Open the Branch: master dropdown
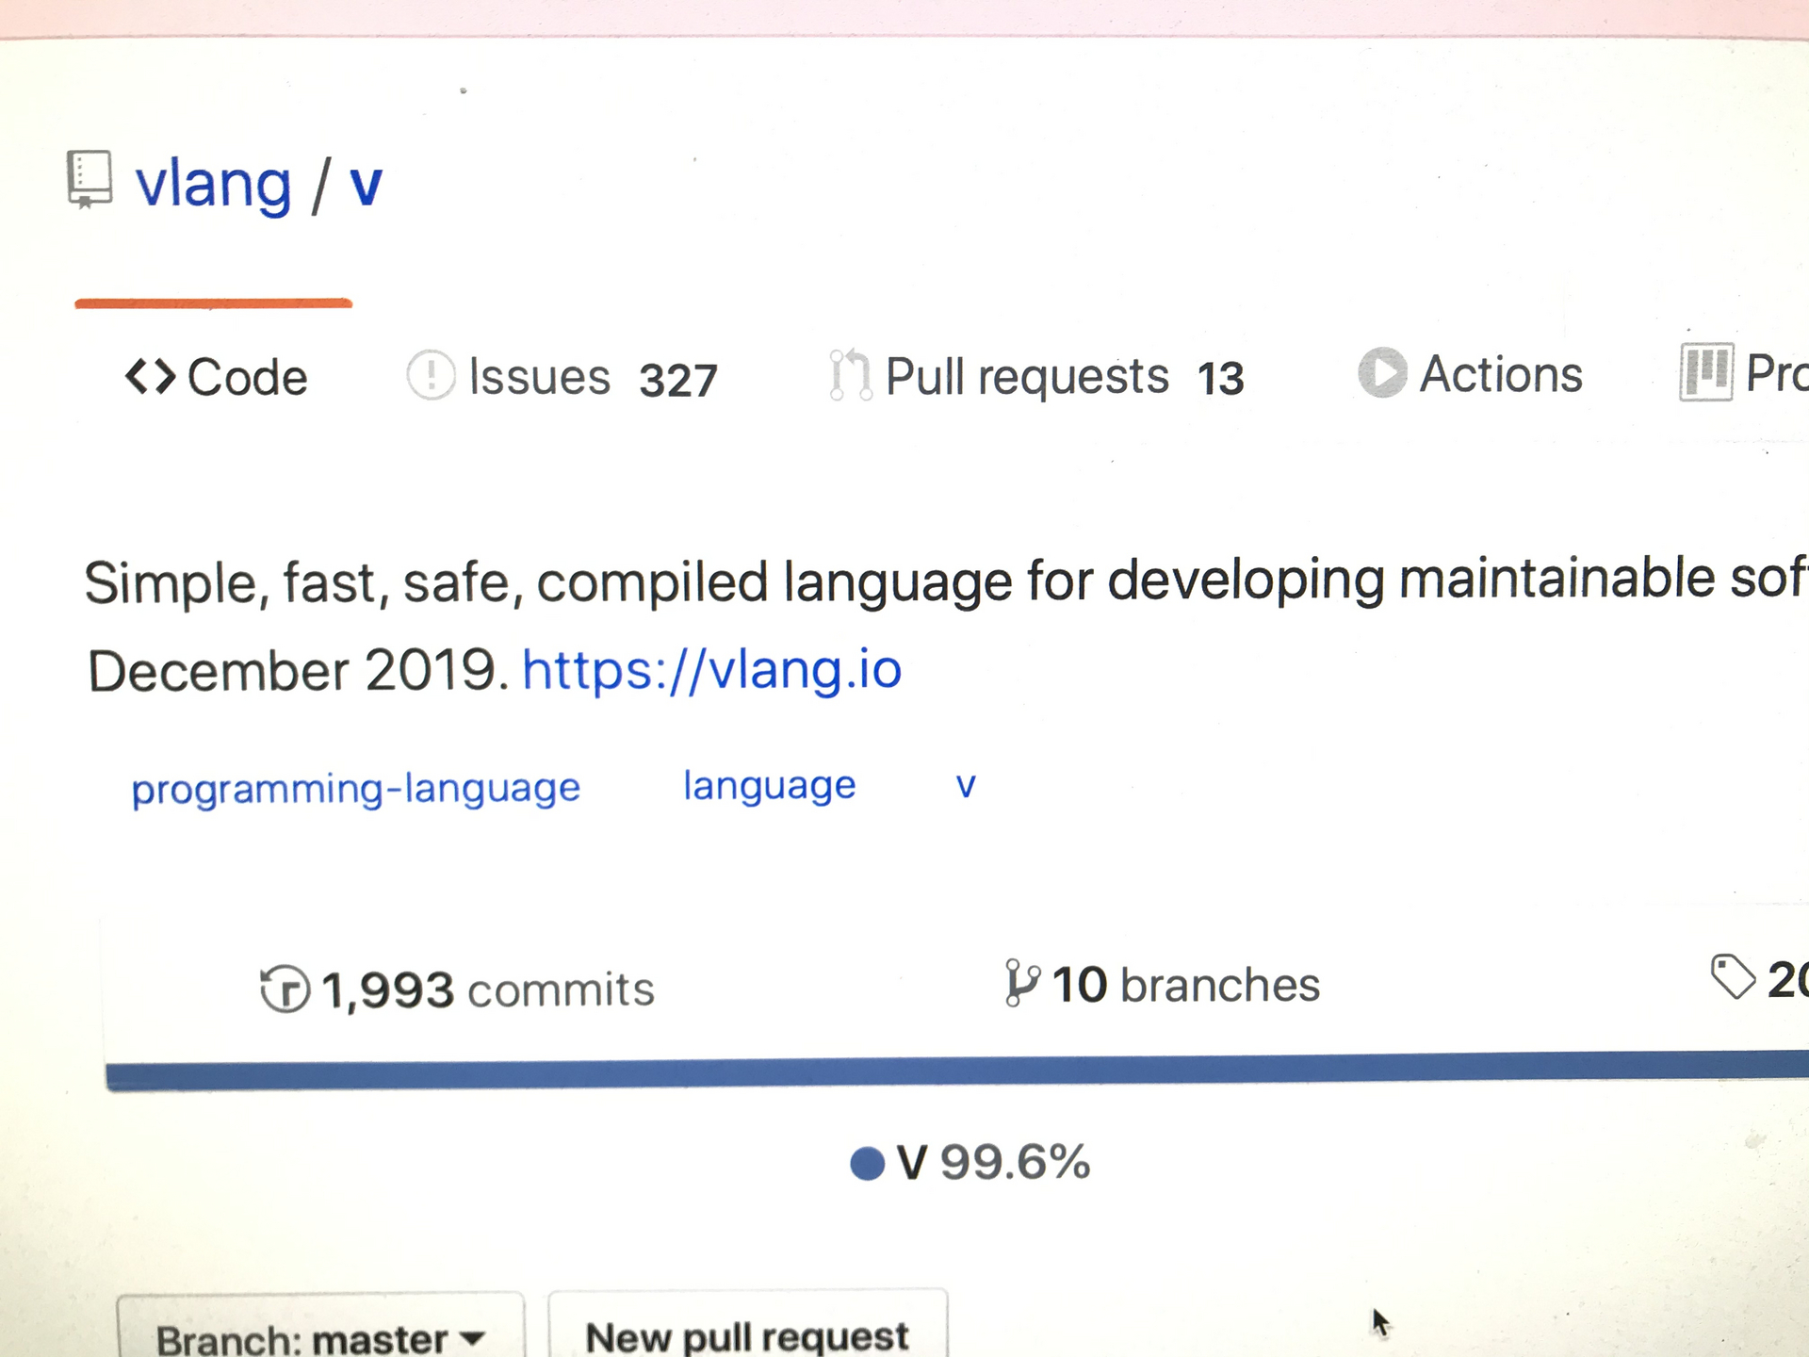 [x=320, y=1326]
